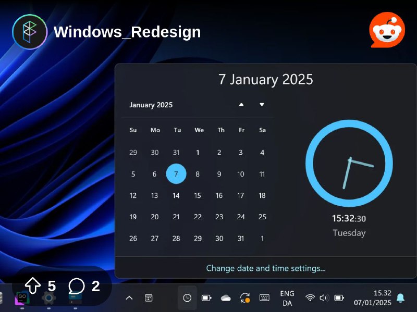
Task: Click day 10 in the calendar
Action: (x=241, y=174)
